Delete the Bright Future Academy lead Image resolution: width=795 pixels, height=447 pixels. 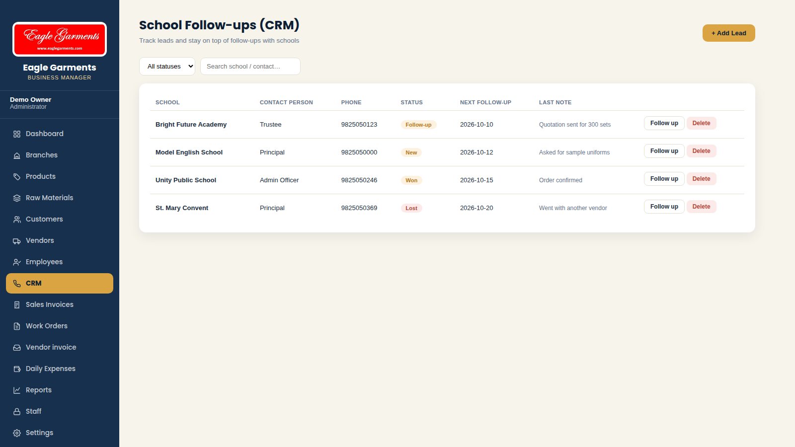click(x=701, y=123)
